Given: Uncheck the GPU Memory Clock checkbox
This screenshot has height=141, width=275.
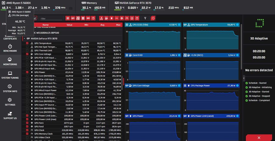Looking at the screenshot, I should click(27, 134).
